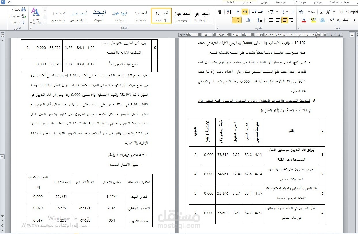
Task: Apply the تأكيد دقيق style
Action: (x=58, y=16)
